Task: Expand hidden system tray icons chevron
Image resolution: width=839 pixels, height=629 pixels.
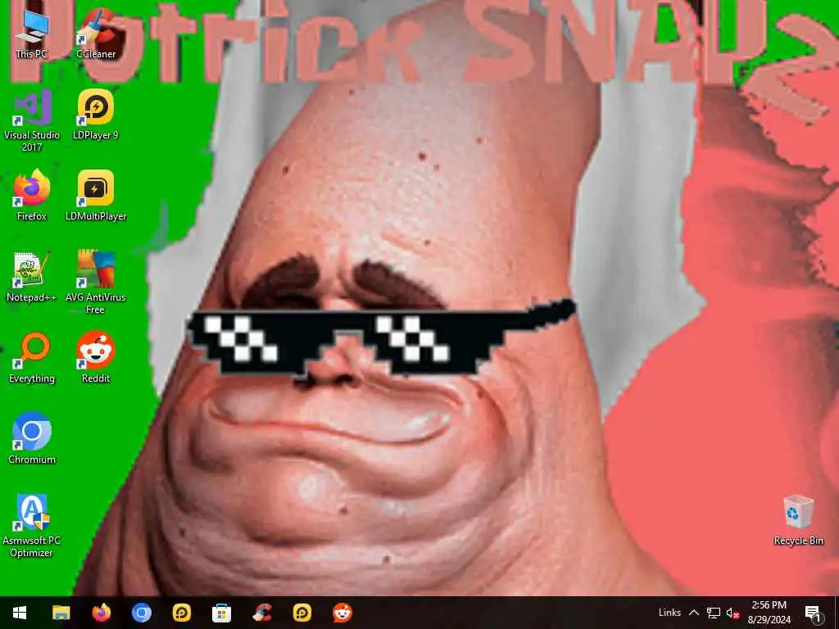Action: pyautogui.click(x=693, y=613)
